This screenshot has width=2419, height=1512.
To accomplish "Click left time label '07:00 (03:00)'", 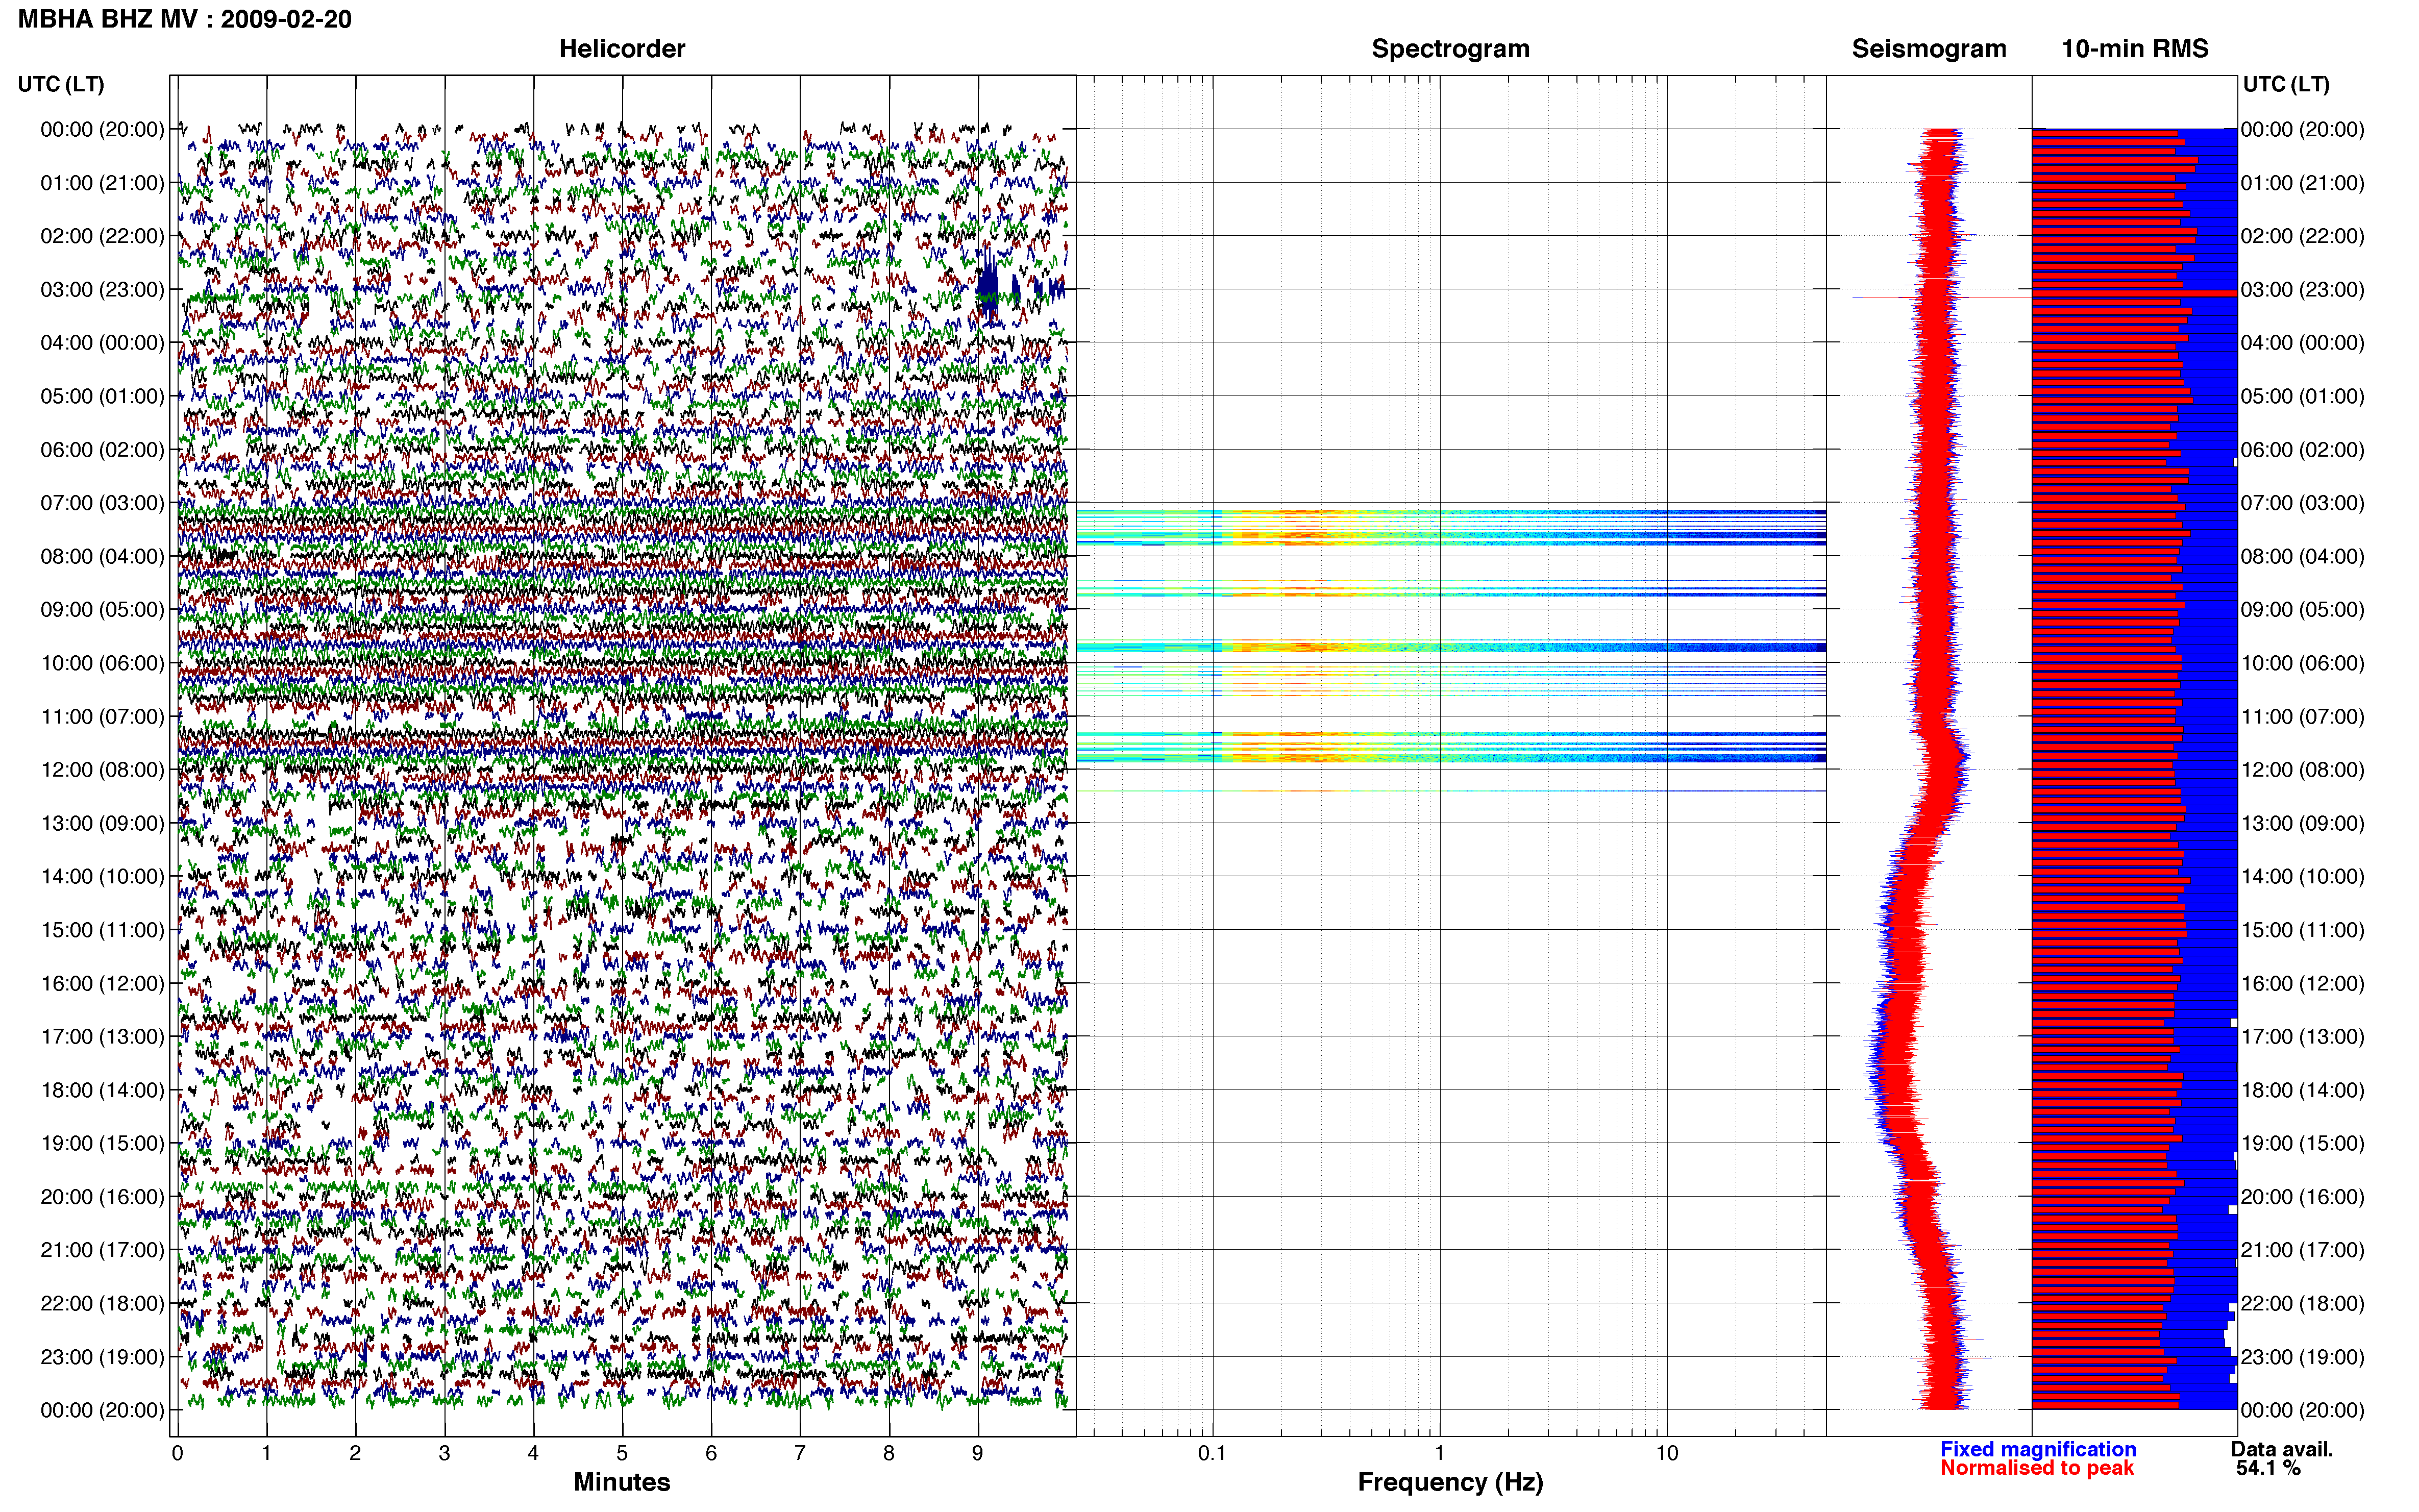I will [102, 503].
